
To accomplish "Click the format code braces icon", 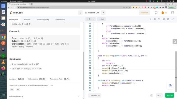I will (155, 19).
